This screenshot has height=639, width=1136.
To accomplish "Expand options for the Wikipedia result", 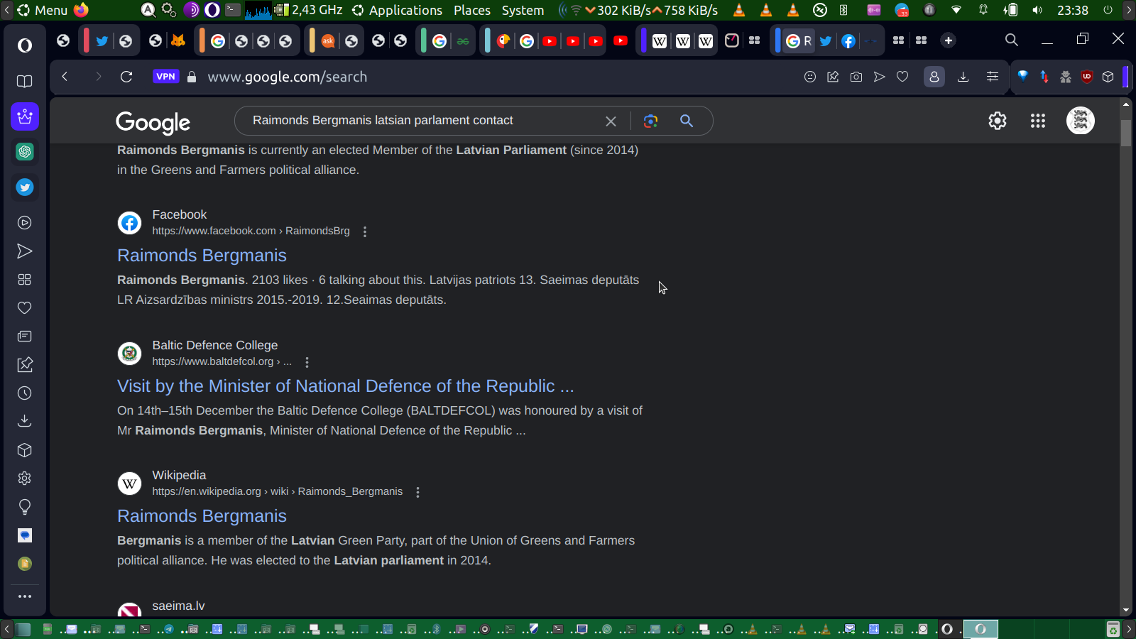I will click(x=417, y=492).
